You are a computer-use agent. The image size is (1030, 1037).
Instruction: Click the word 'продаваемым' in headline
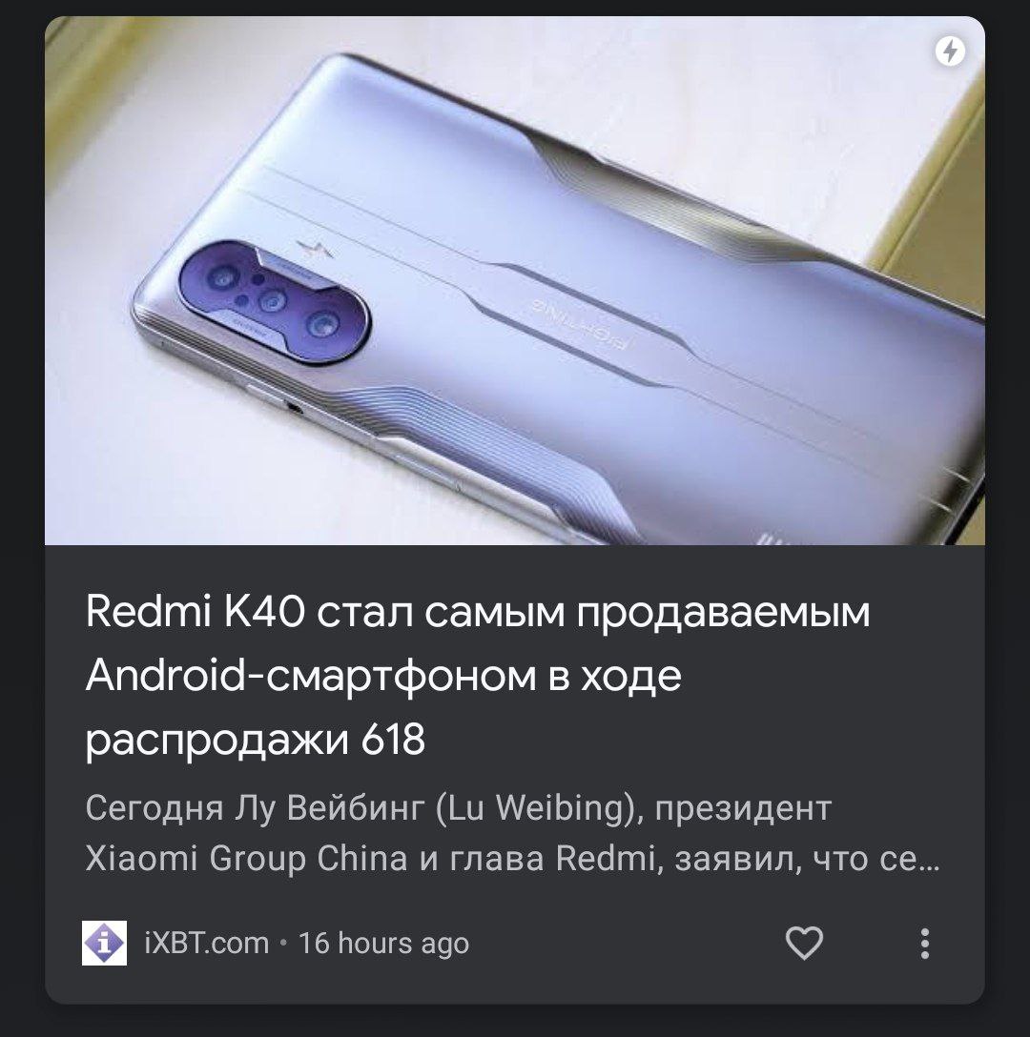click(x=723, y=613)
